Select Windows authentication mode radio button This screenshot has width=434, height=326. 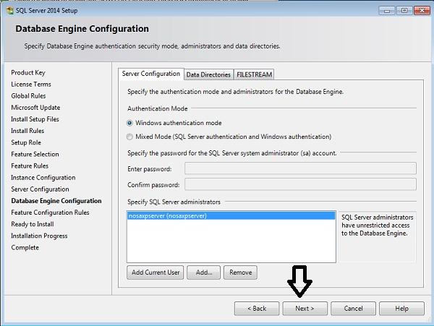130,123
